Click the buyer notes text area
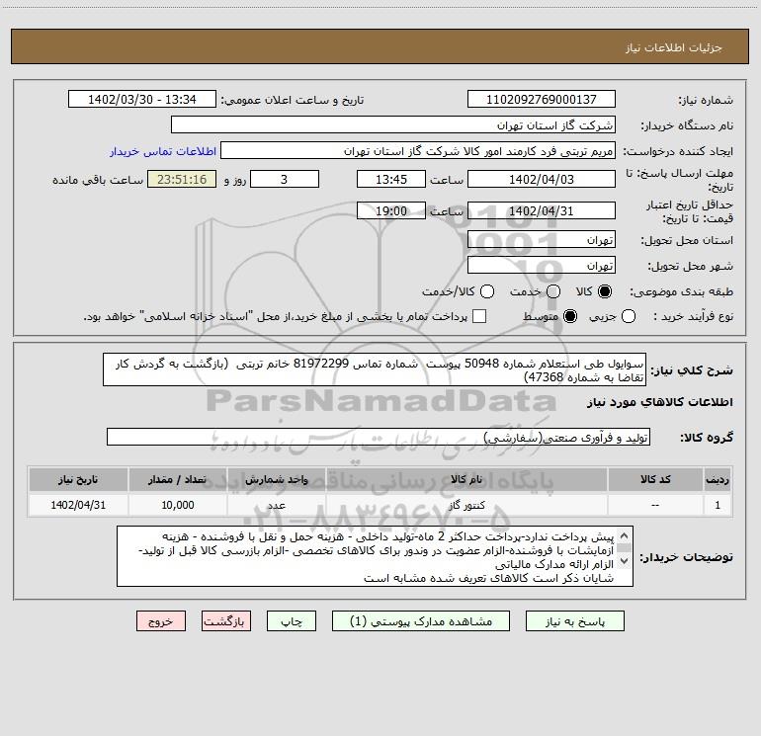The image size is (761, 736). coord(375,556)
